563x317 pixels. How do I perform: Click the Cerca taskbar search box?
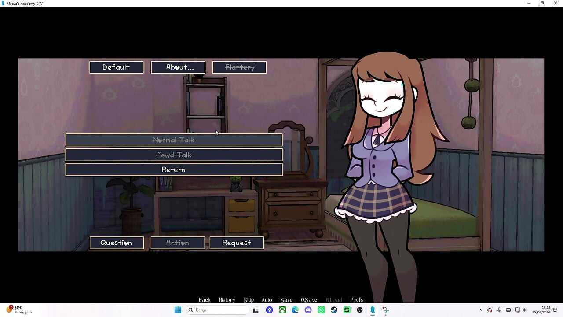[217, 310]
